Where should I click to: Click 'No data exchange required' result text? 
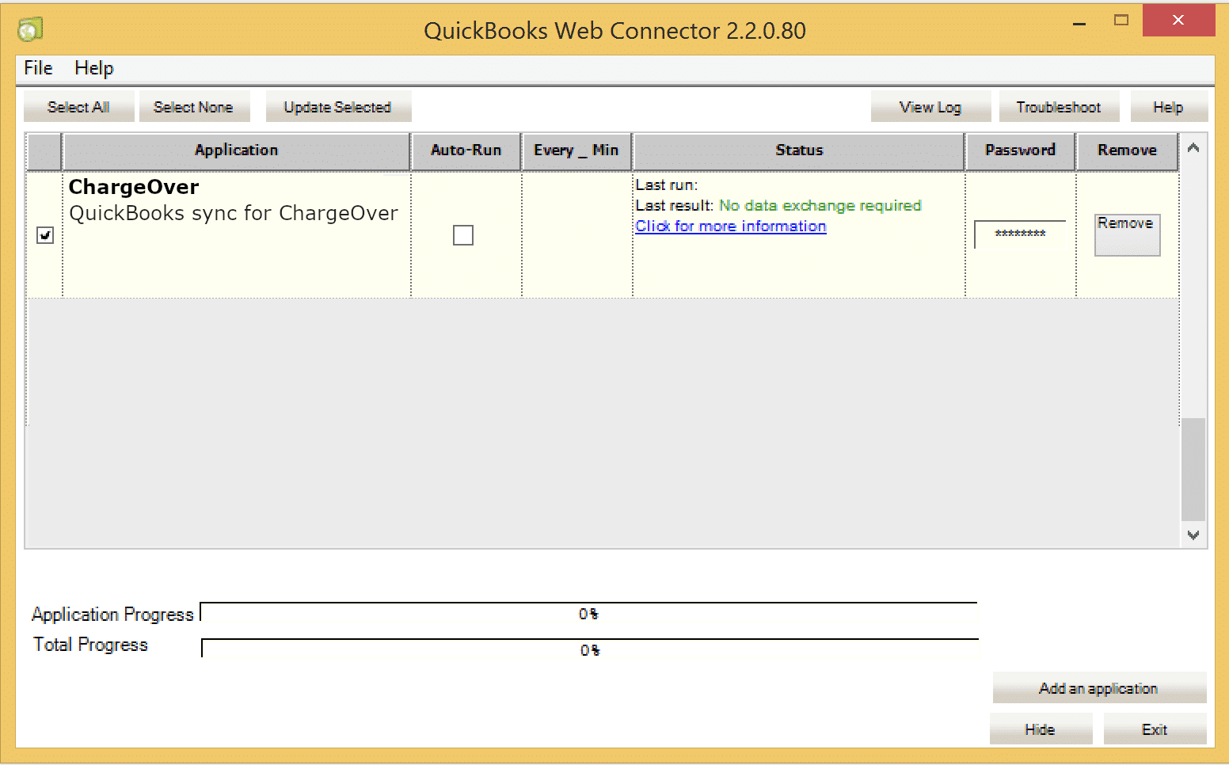pos(820,206)
